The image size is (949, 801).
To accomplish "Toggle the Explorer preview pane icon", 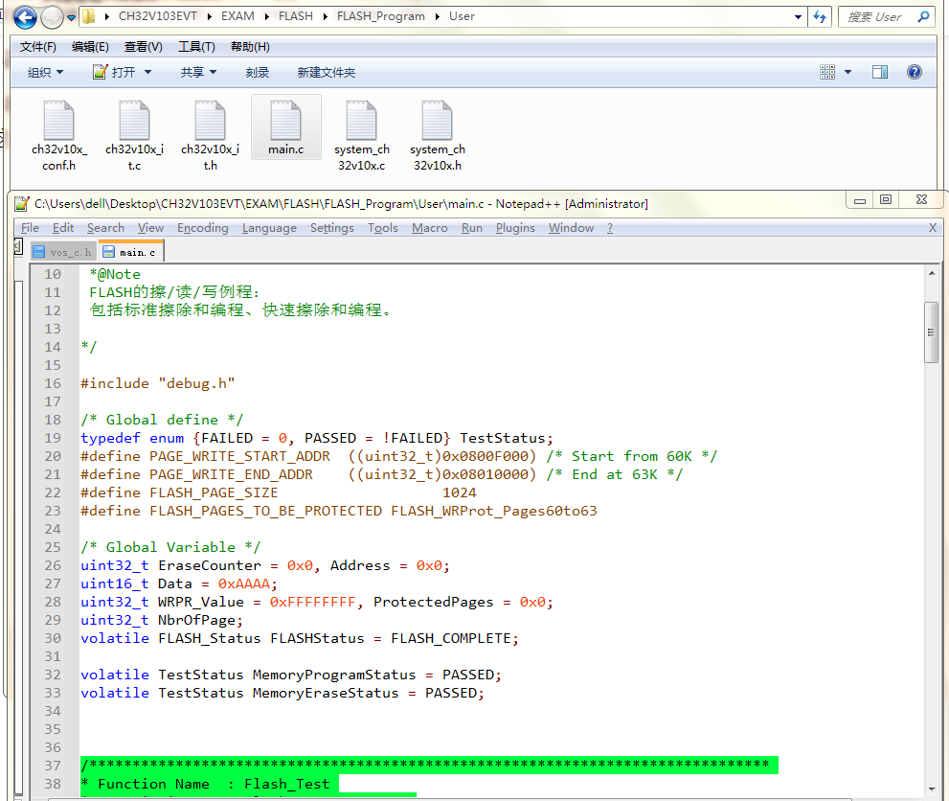I will (879, 72).
